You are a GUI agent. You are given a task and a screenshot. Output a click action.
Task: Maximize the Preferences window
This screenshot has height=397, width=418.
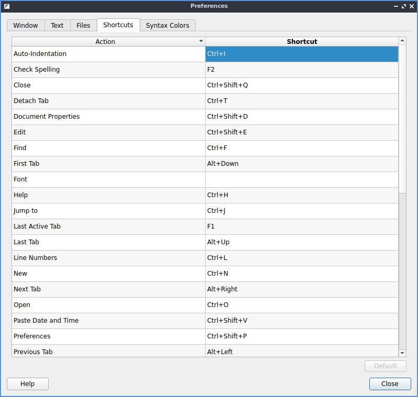[x=403, y=6]
